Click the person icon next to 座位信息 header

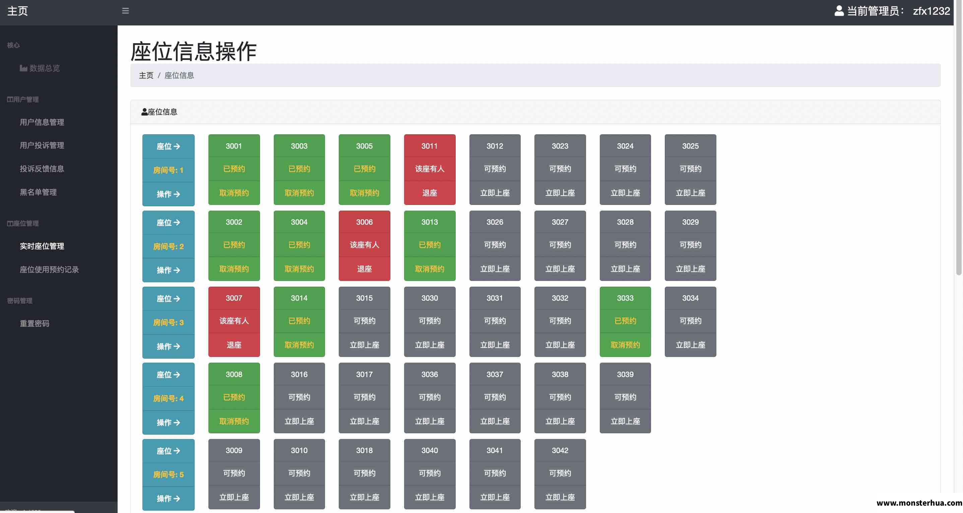(144, 112)
